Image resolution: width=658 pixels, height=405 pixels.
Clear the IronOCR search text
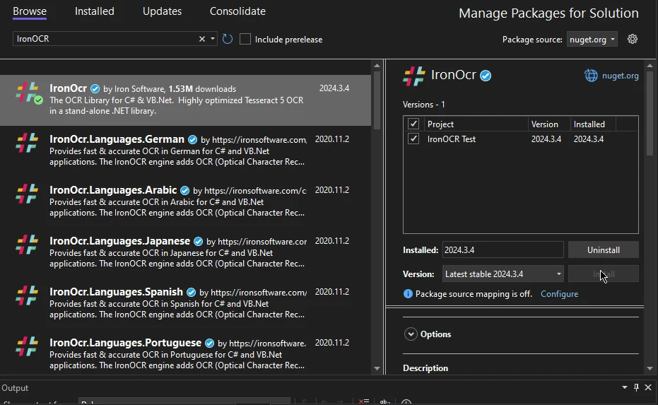[x=201, y=39]
